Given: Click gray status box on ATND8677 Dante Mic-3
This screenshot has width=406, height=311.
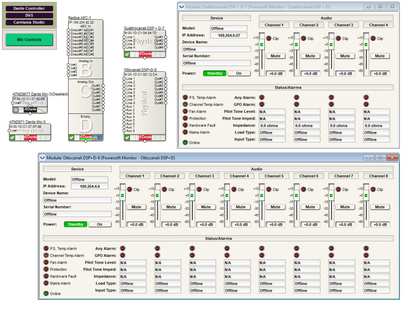Looking at the screenshot, I should pyautogui.click(x=16, y=110).
